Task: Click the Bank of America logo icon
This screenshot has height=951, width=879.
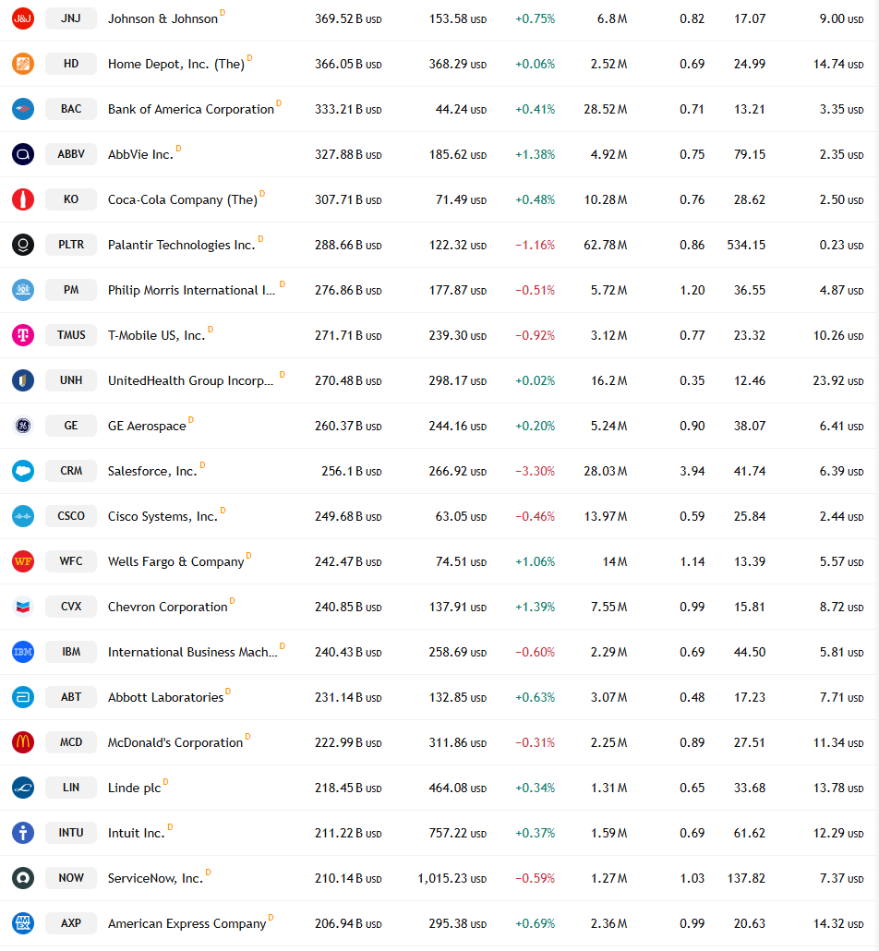Action: click(23, 109)
